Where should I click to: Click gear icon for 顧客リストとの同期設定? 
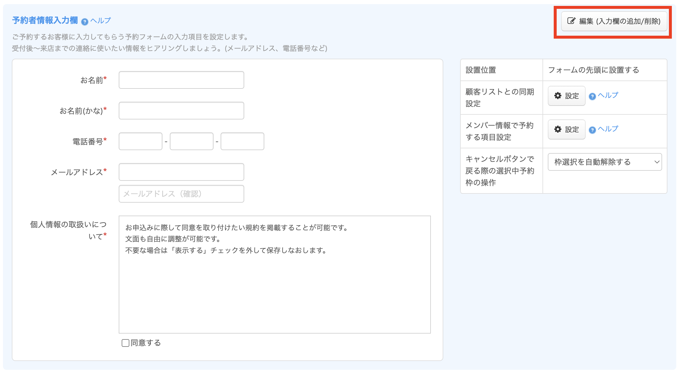pos(558,96)
